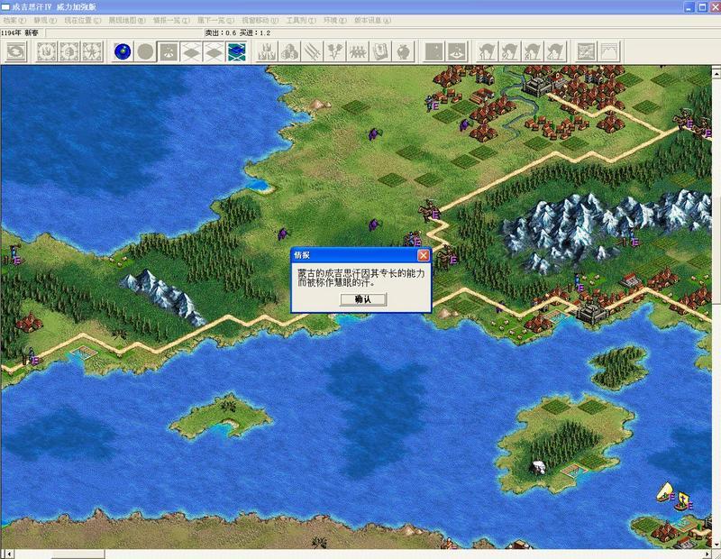The height and width of the screenshot is (559, 721).
Task: Maximize the 成吉思汗IV game window
Action: (x=702, y=7)
